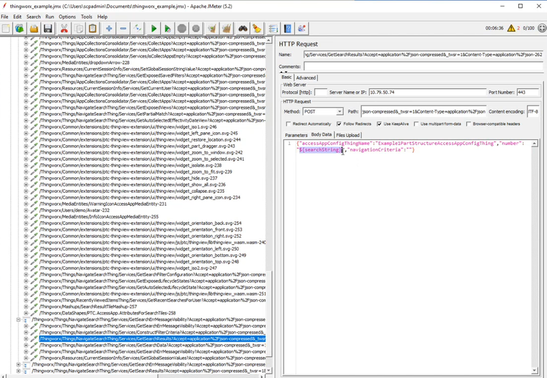The image size is (547, 378).
Task: Click the Expand All plus icon
Action: point(110,28)
